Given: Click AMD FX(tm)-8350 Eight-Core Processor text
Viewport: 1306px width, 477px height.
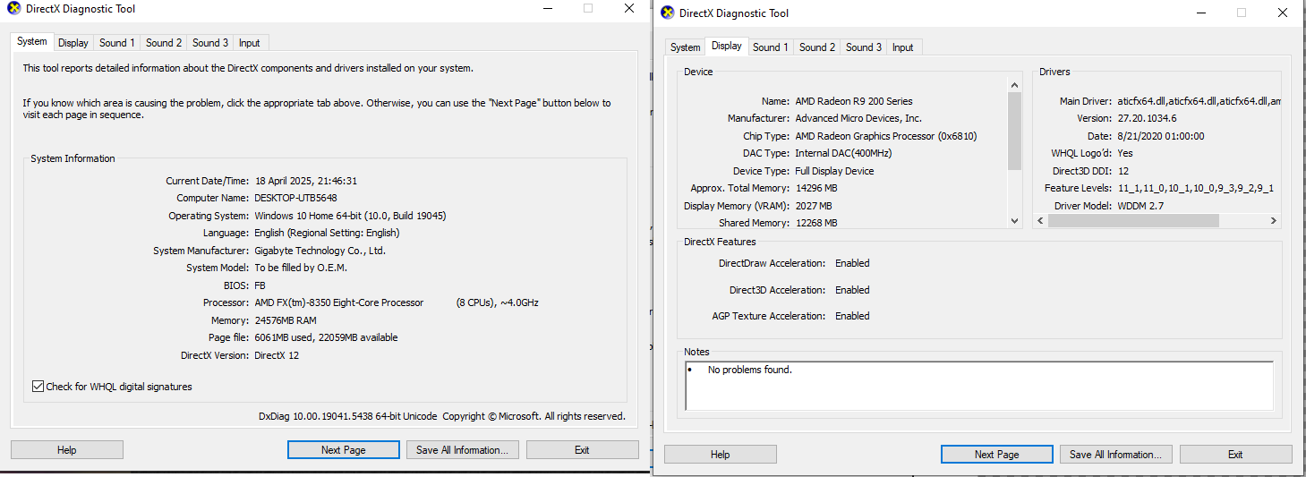Looking at the screenshot, I should [339, 302].
